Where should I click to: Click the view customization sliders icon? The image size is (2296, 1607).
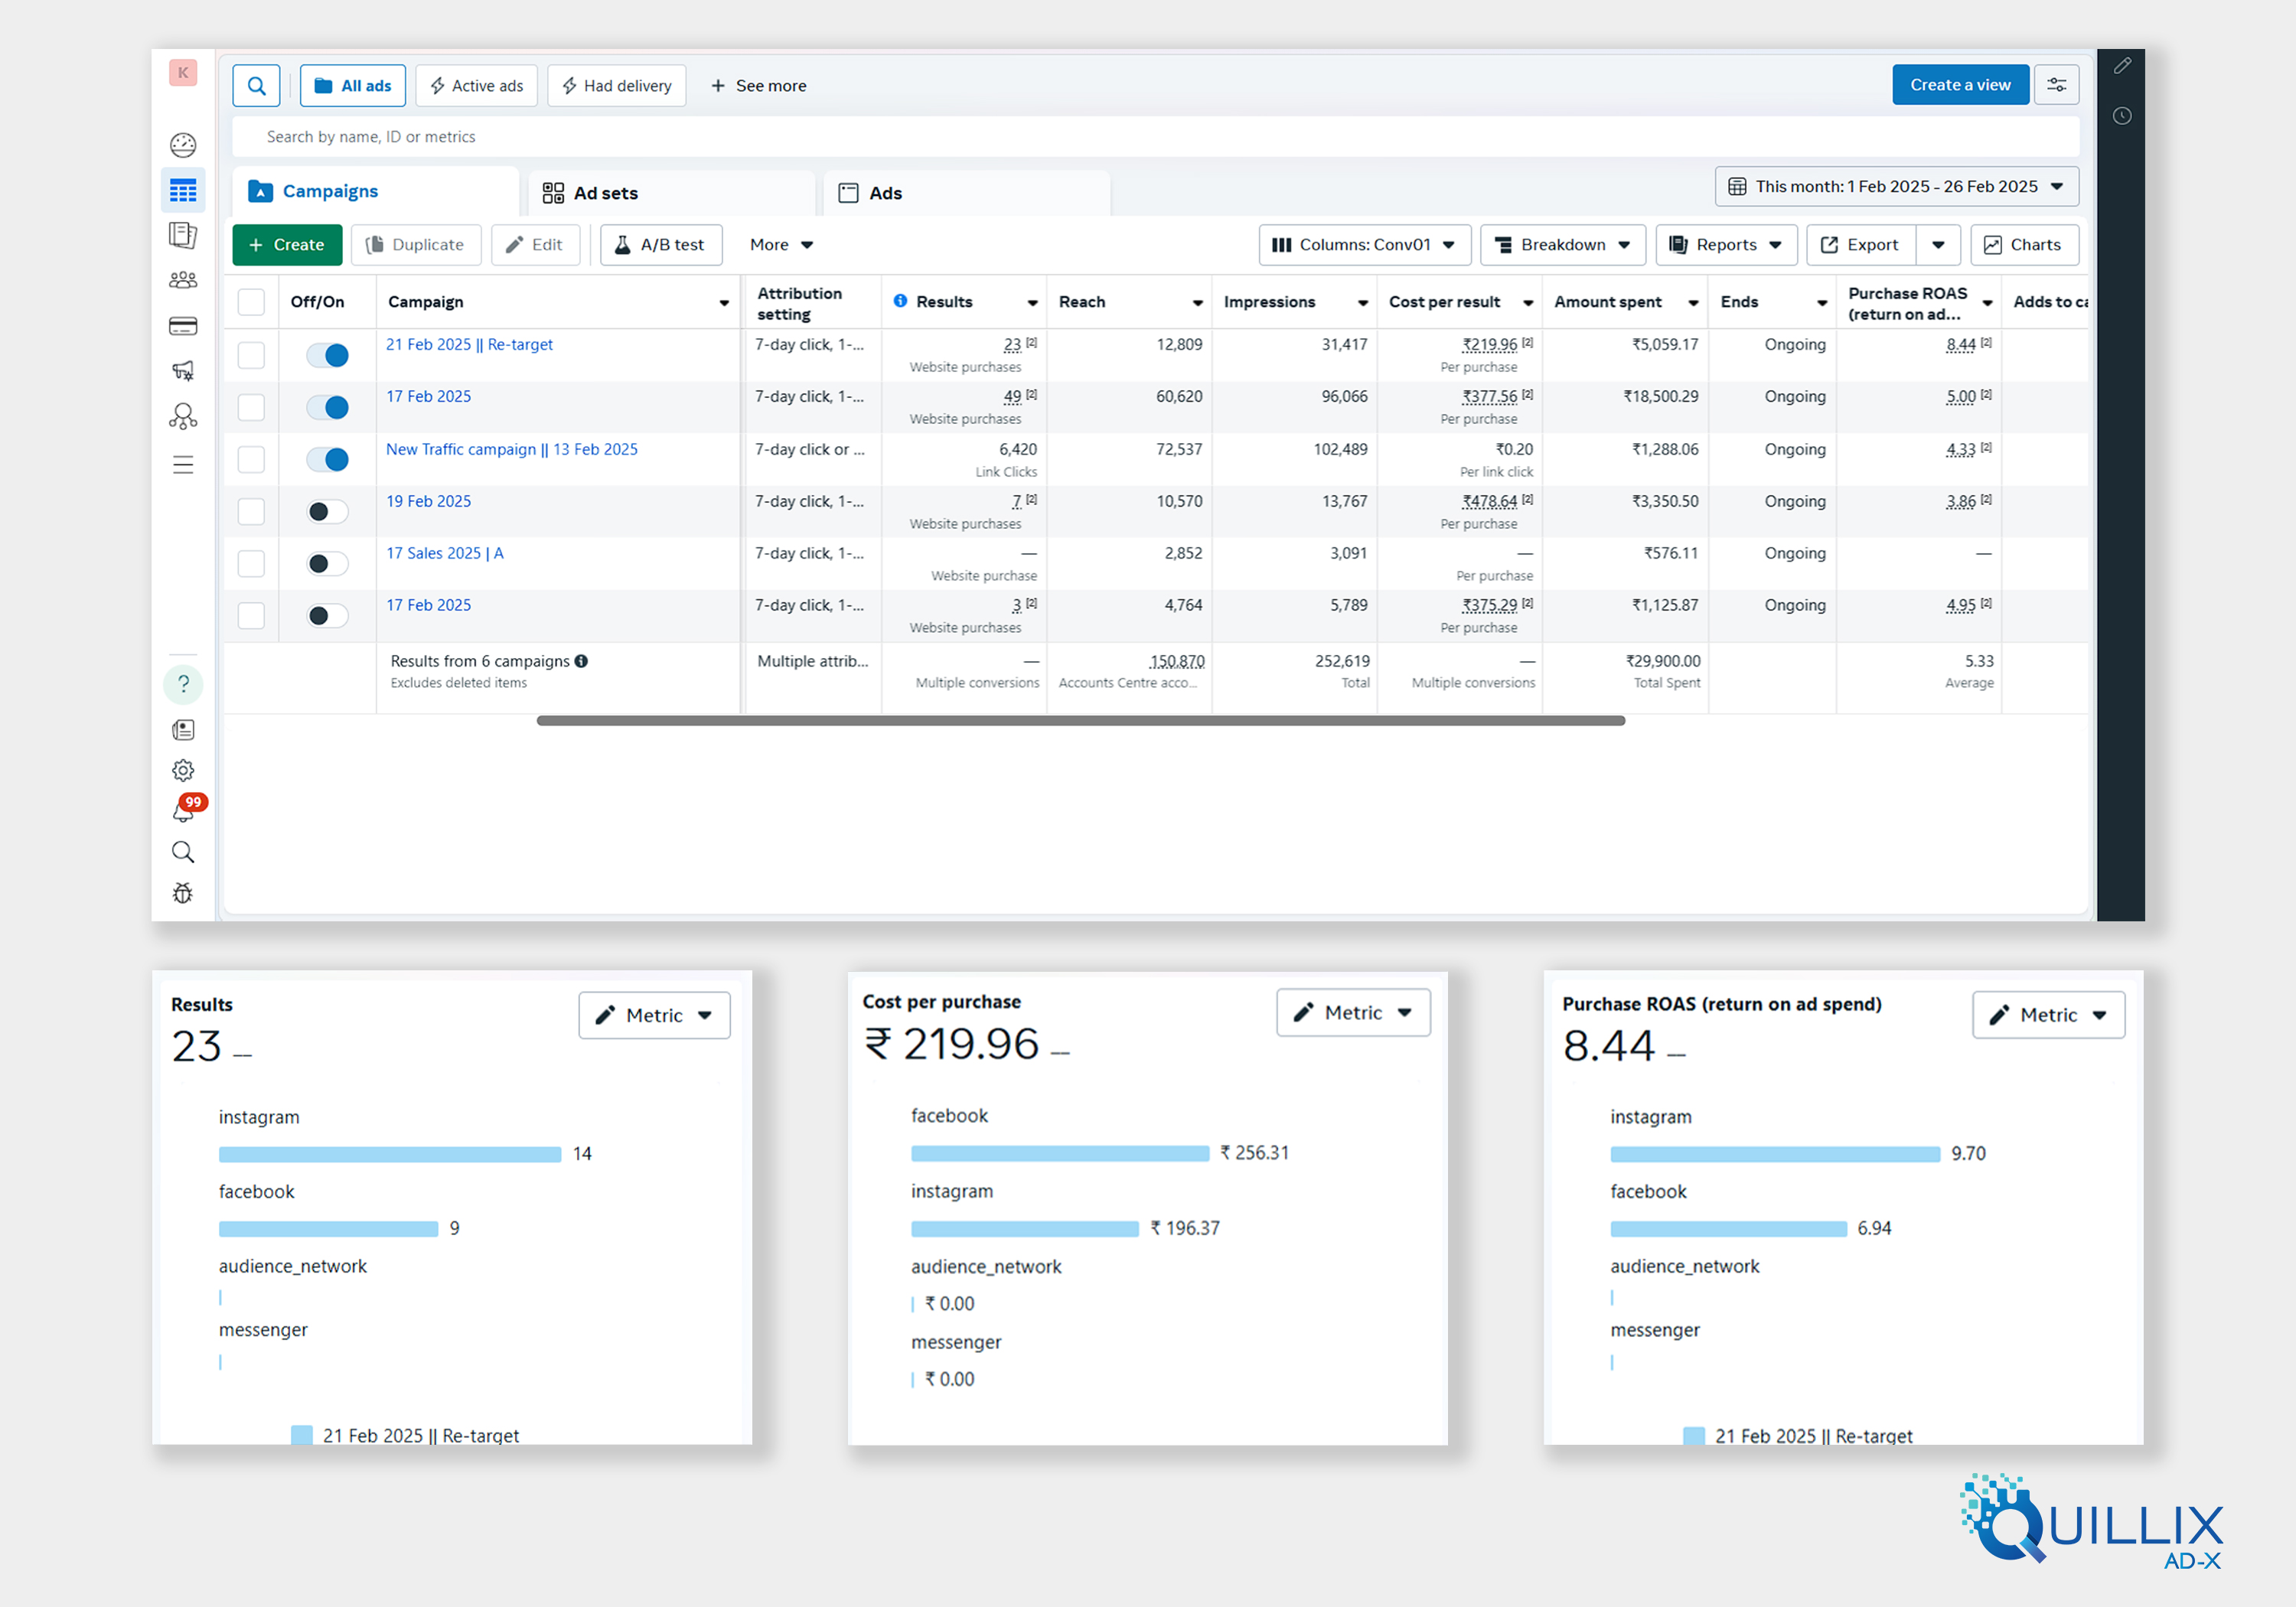tap(2056, 85)
